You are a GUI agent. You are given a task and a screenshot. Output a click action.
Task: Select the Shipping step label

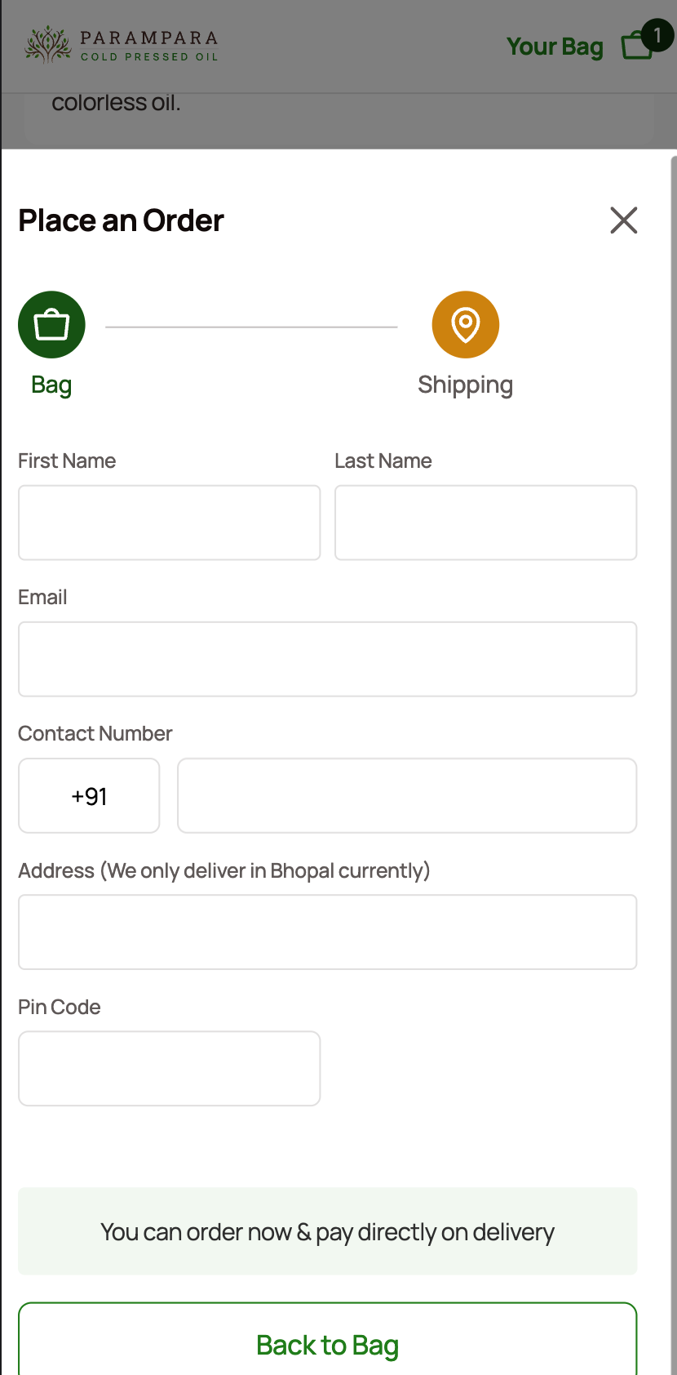466,385
